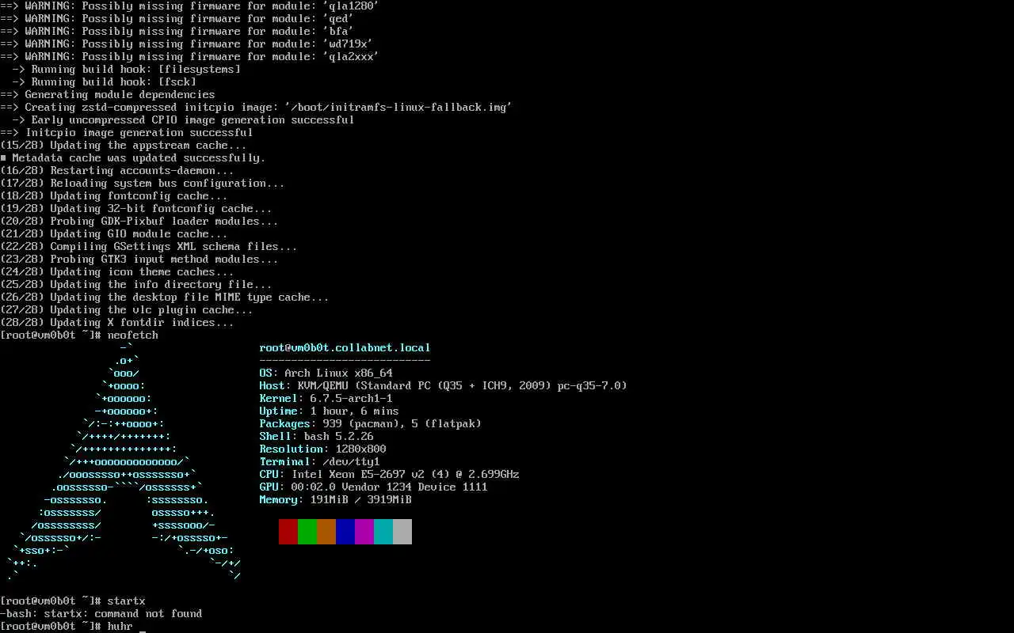This screenshot has height=633, width=1014.
Task: Click the 'wd719x' missing firmware warning
Action: click(x=187, y=44)
